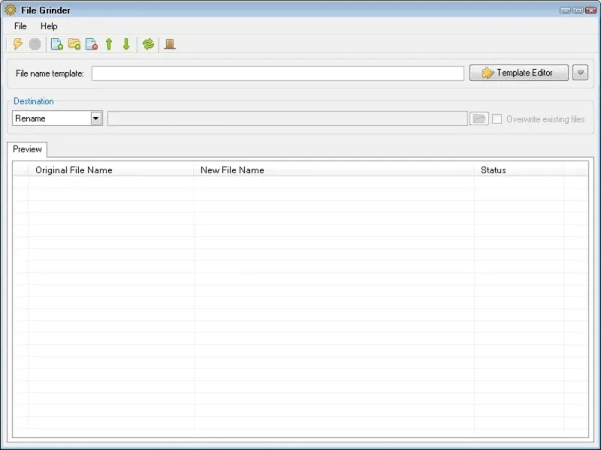Viewport: 601px width, 450px height.
Task: Click the brown door Exit icon
Action: click(170, 44)
